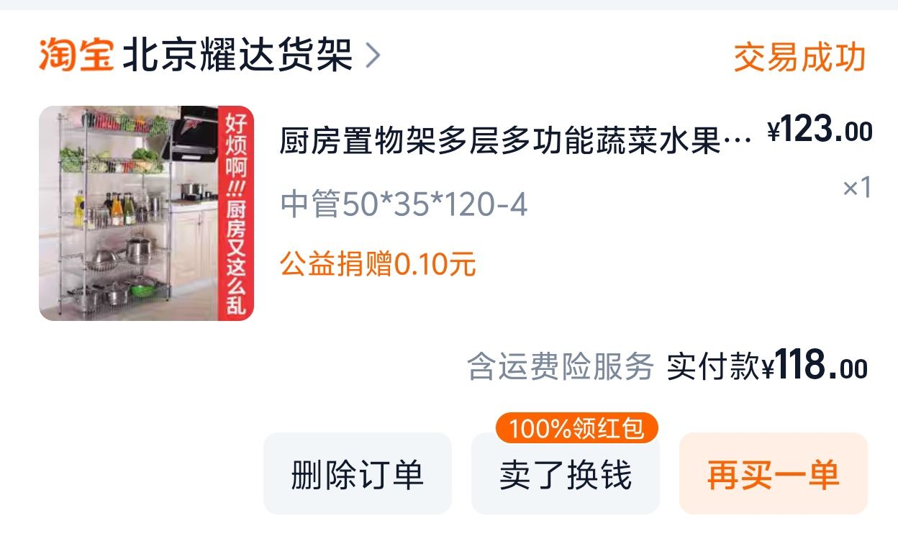The height and width of the screenshot is (544, 898).
Task: Tap the 100%领红包 badge
Action: 577,428
